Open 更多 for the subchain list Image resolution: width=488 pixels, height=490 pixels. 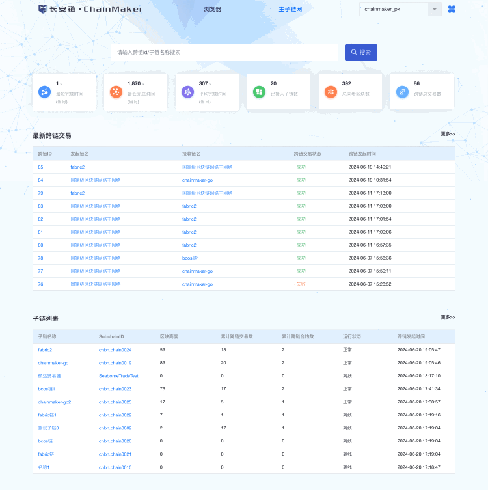coord(448,317)
